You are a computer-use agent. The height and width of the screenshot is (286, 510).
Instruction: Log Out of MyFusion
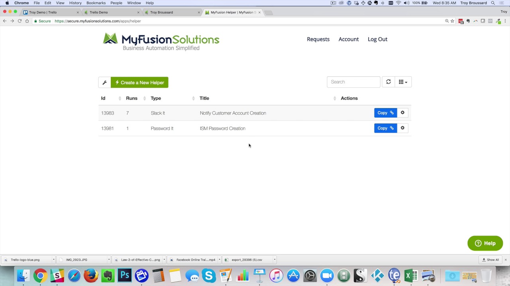tap(377, 39)
